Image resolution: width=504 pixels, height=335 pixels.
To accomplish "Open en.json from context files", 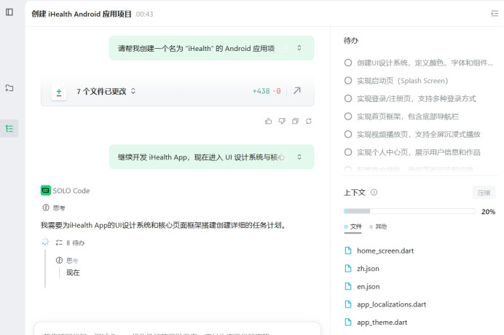I will pos(368,286).
